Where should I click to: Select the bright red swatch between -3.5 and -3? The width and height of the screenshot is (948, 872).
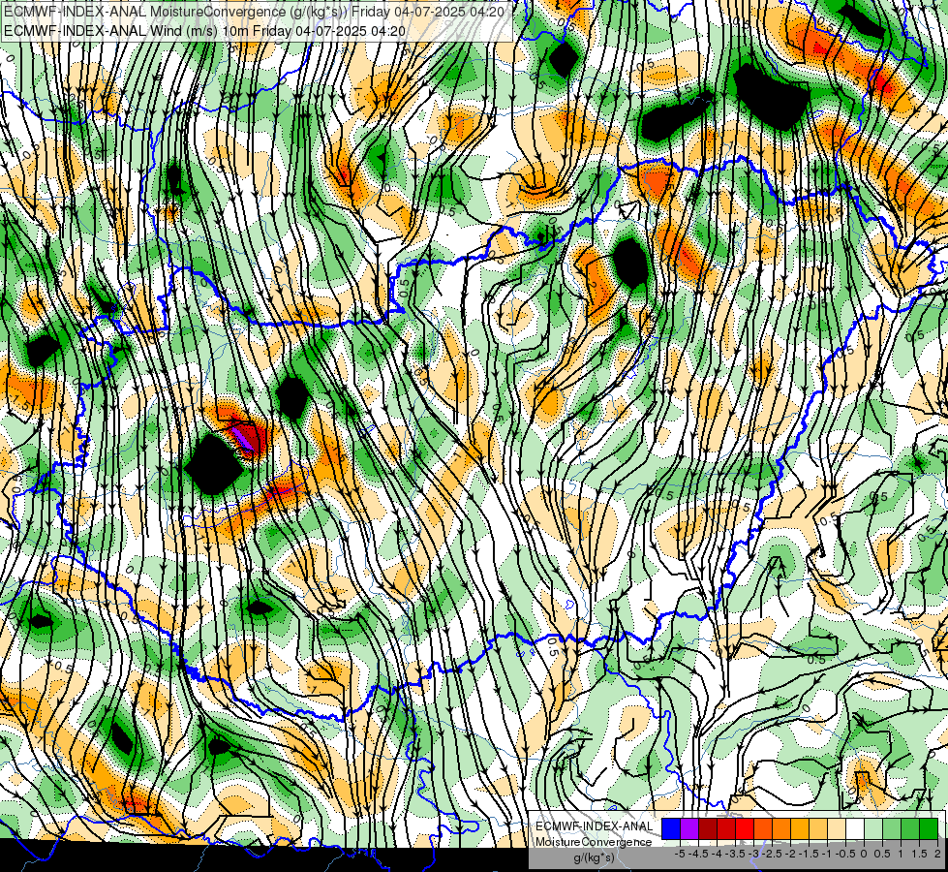[x=745, y=829]
